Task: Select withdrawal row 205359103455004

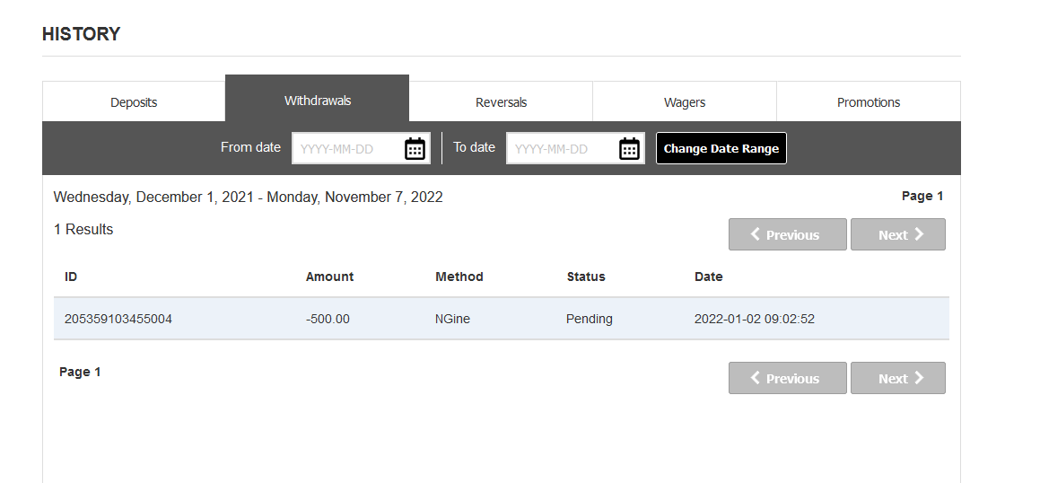Action: click(501, 319)
